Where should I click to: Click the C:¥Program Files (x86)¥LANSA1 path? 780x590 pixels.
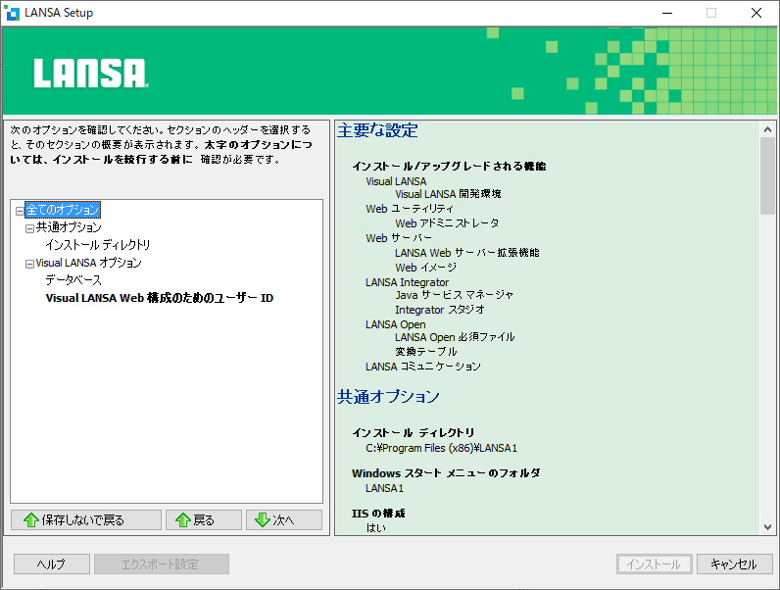coord(442,448)
